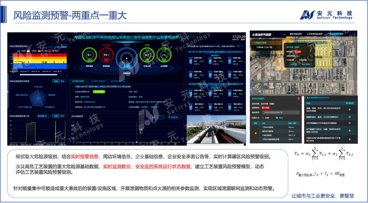Open the 温度 dropdown above the trend chart
The height and width of the screenshot is (203, 368).
[x=157, y=117]
